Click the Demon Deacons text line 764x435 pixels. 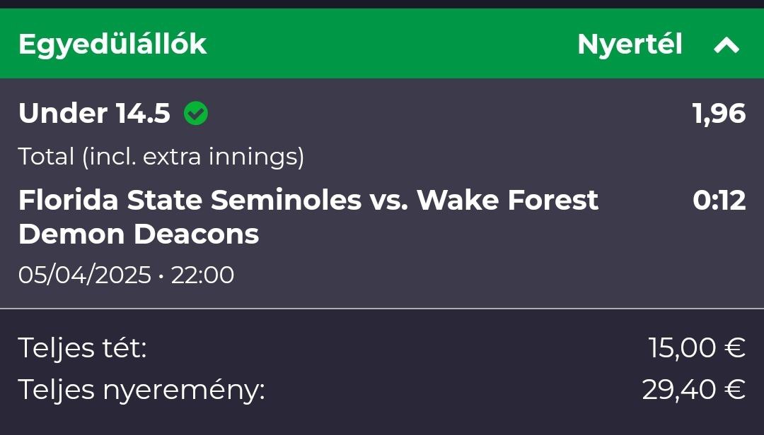pyautogui.click(x=139, y=234)
